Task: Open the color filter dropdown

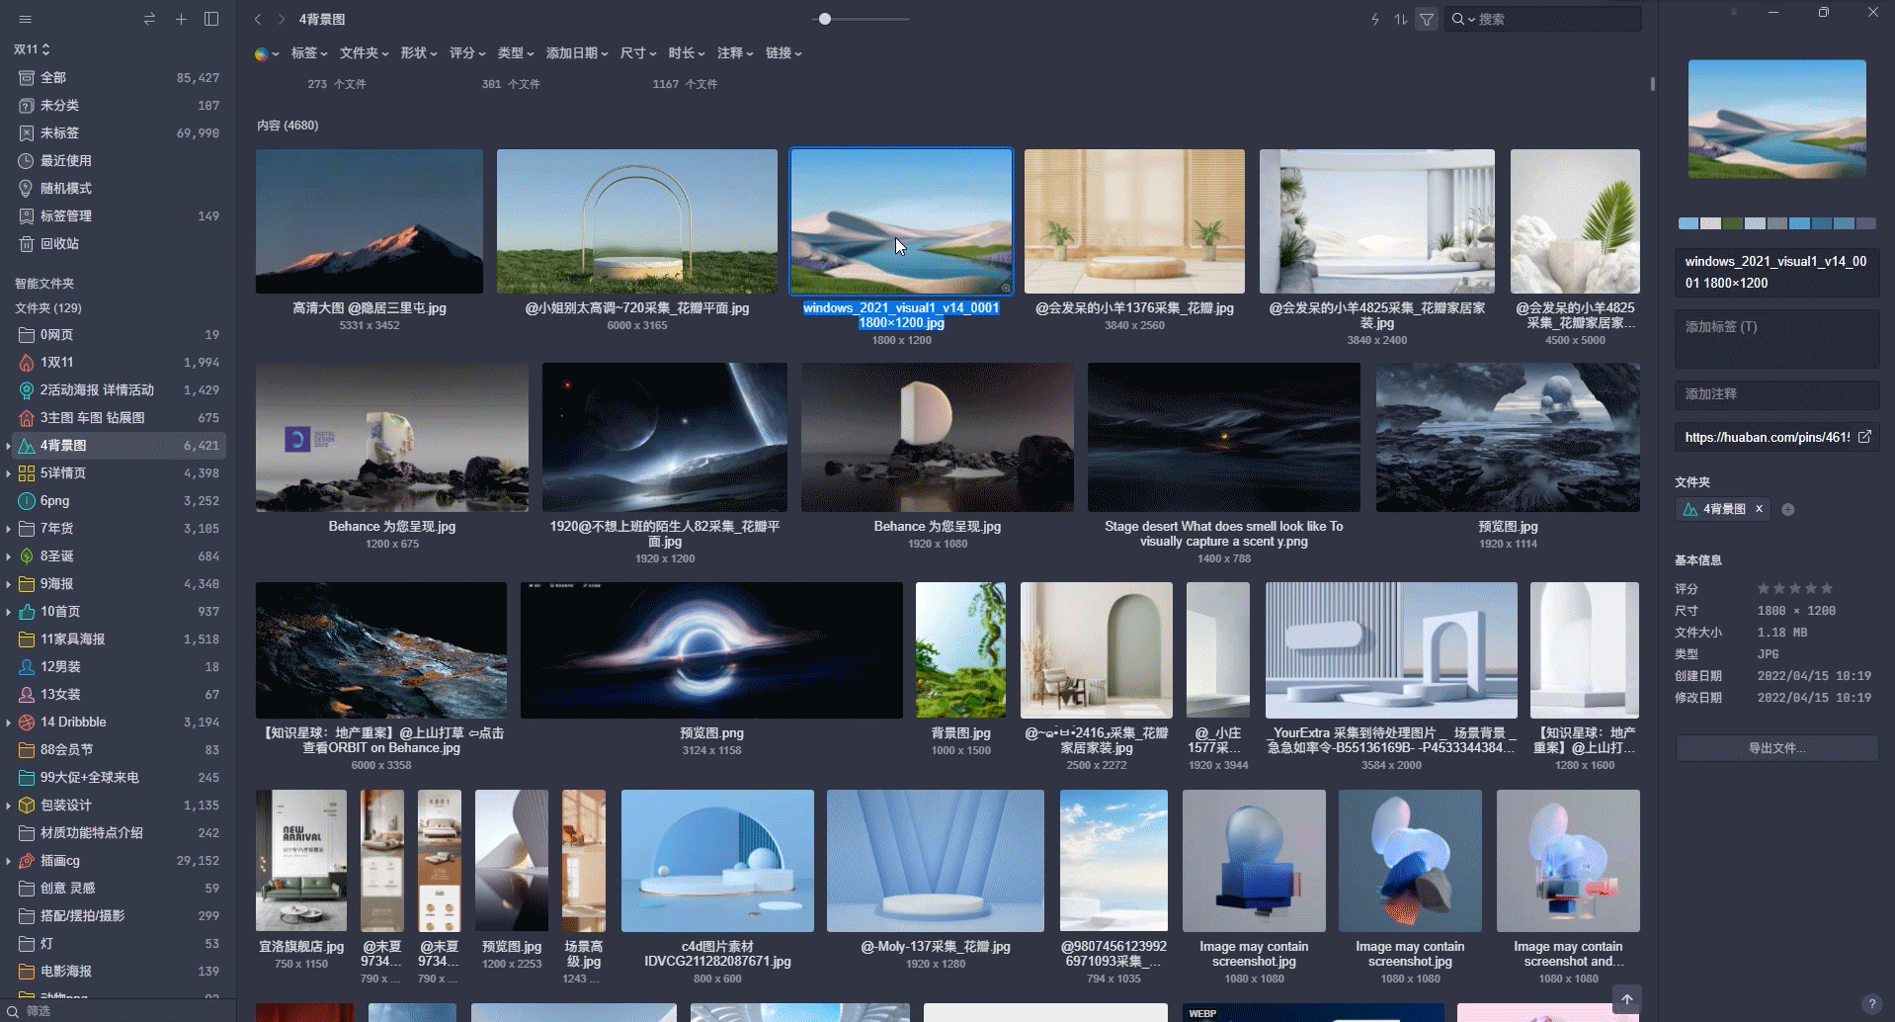Action: coord(267,53)
